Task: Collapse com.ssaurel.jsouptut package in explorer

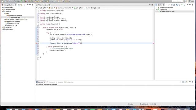Action: tap(6, 15)
